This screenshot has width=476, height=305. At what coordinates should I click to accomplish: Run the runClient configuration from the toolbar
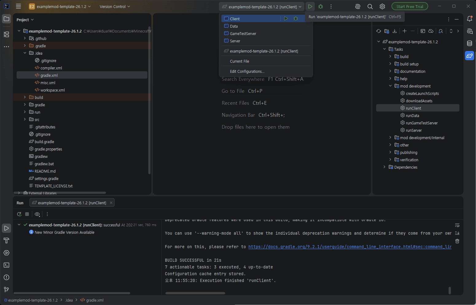(x=310, y=6)
